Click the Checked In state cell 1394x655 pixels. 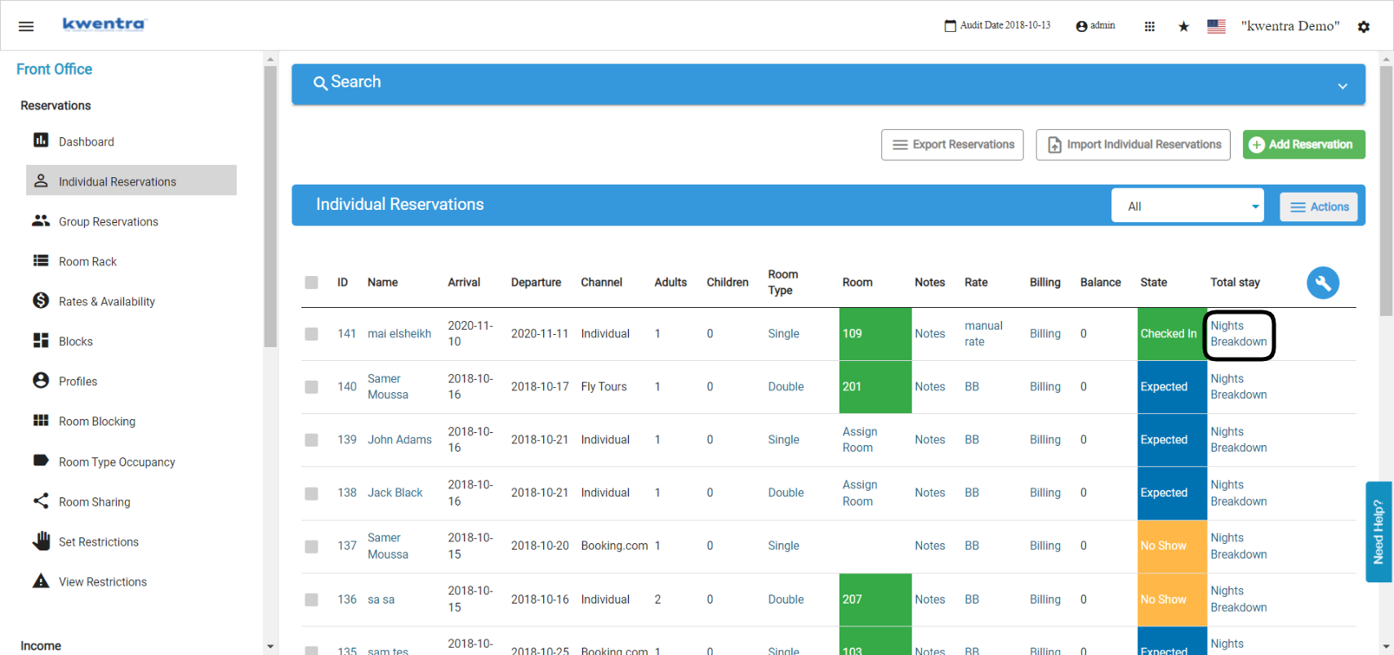[1172, 333]
